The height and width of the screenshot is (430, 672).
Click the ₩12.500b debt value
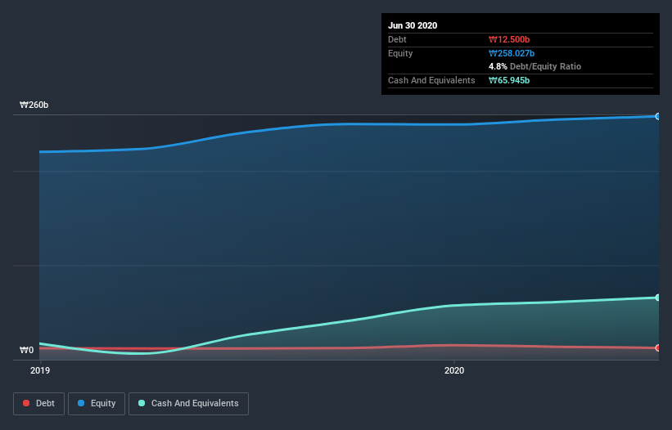(509, 39)
